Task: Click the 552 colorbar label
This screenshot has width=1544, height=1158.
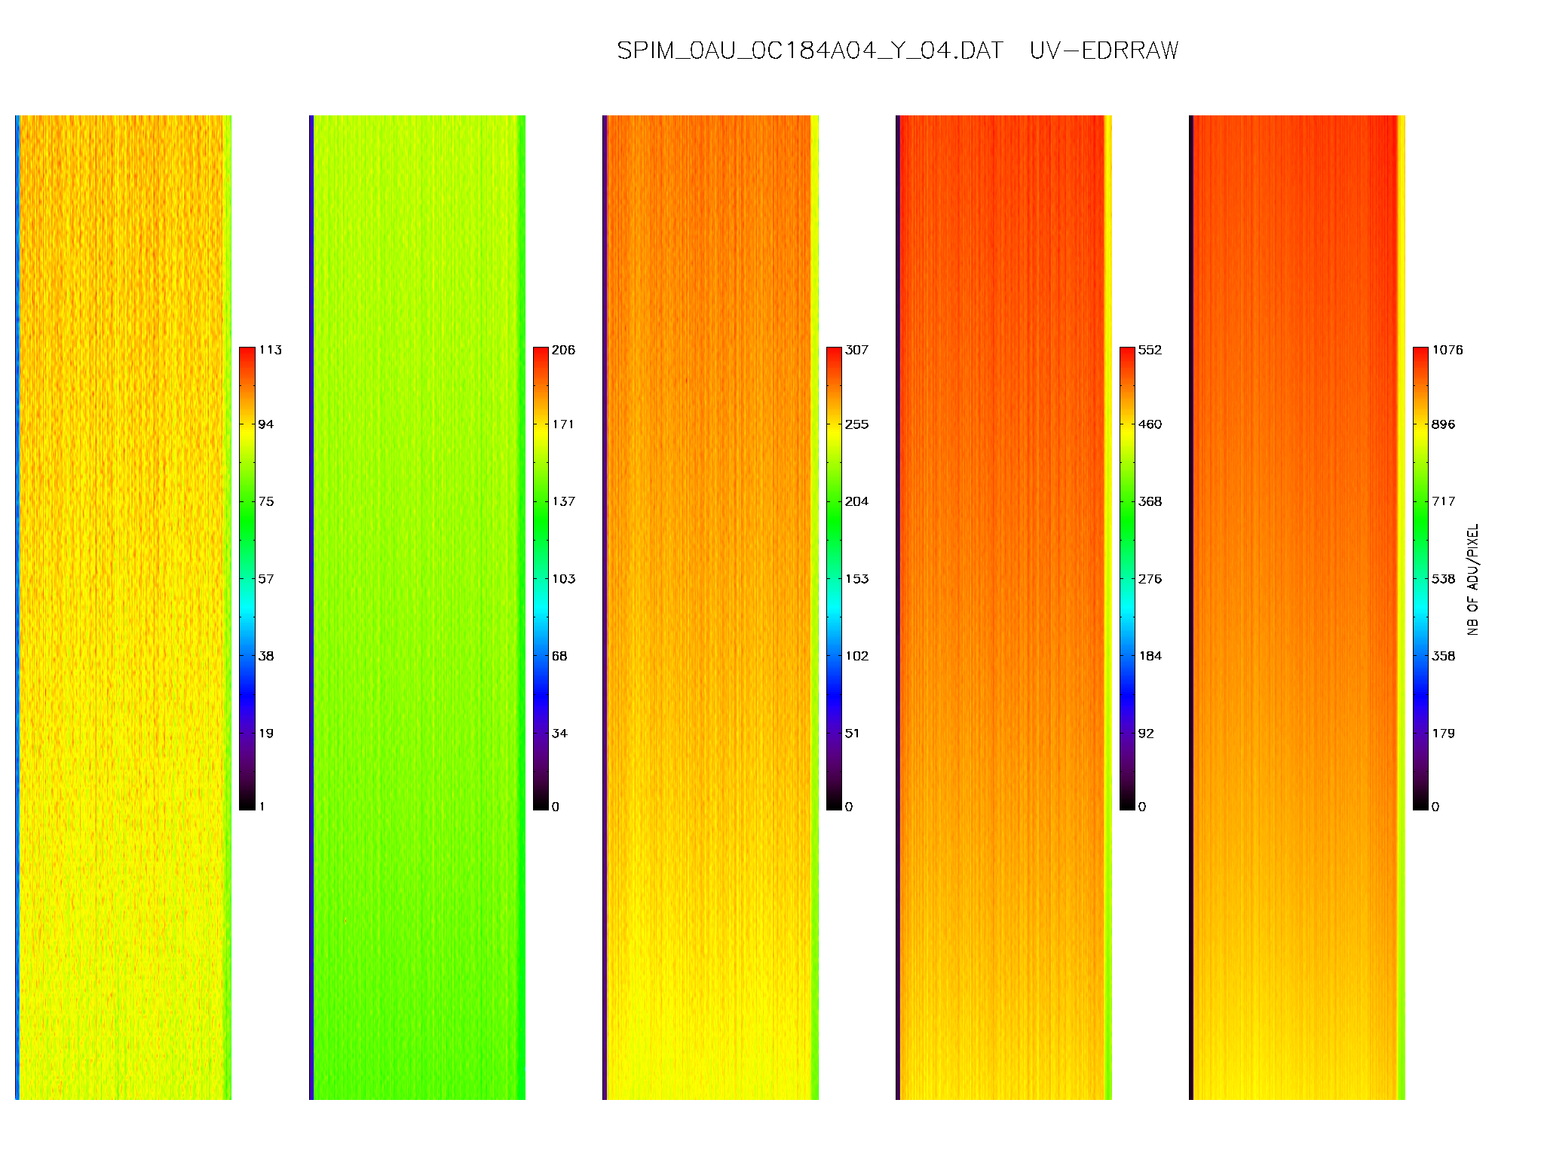Action: click(x=1150, y=350)
